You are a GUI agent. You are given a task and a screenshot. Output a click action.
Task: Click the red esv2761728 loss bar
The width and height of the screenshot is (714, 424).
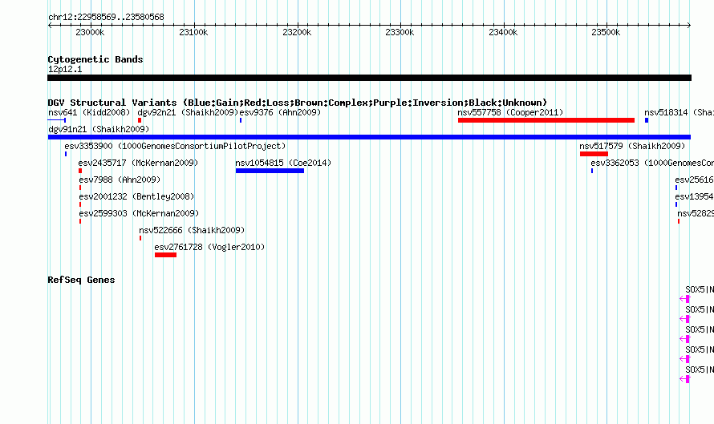165,255
